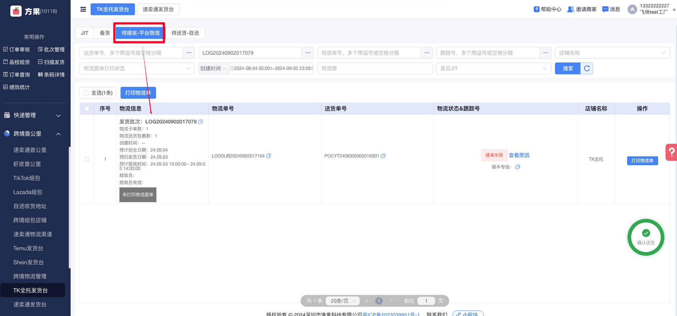677x316 pixels.
Task: Check the table header checkbox
Action: [87, 109]
